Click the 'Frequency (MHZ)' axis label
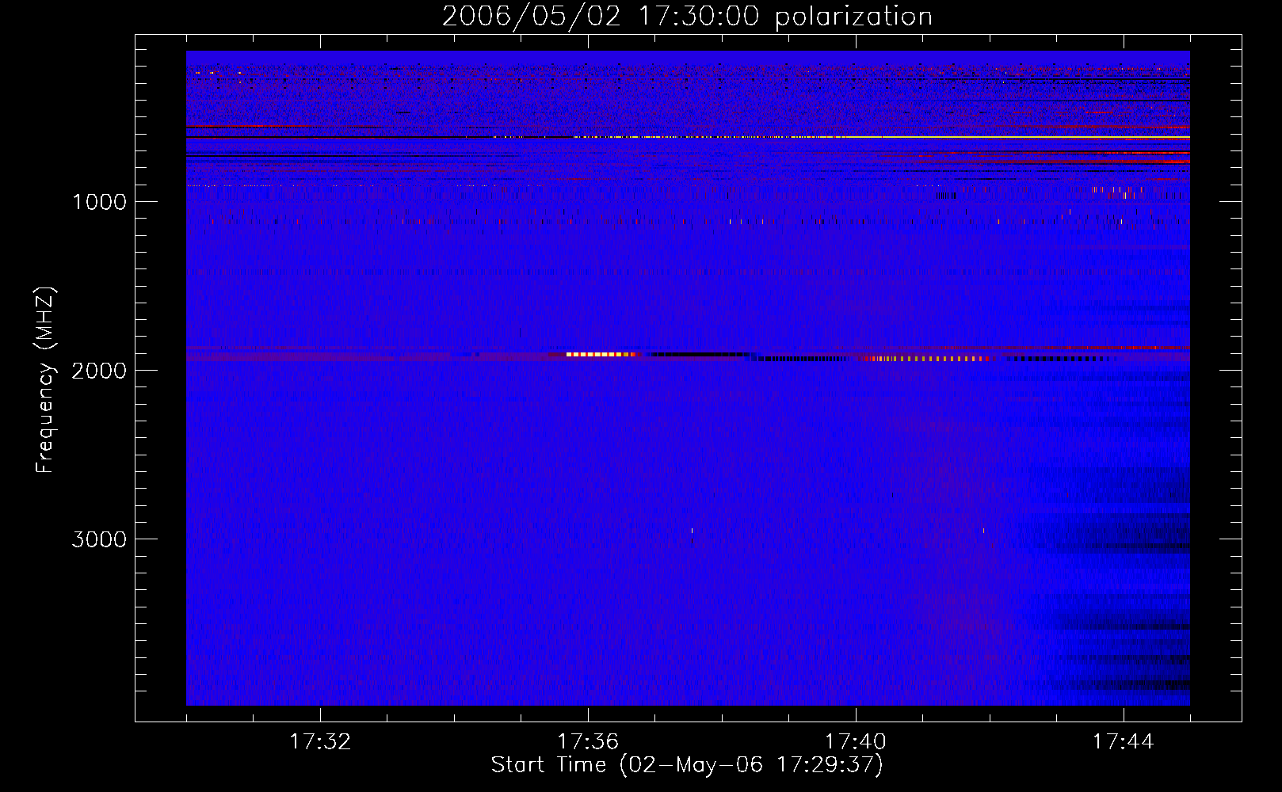The width and height of the screenshot is (1282, 792). (x=45, y=380)
